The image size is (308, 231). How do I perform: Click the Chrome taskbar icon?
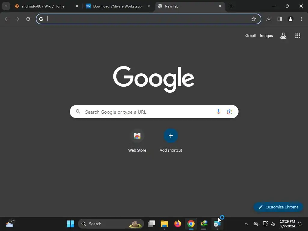pos(191,224)
